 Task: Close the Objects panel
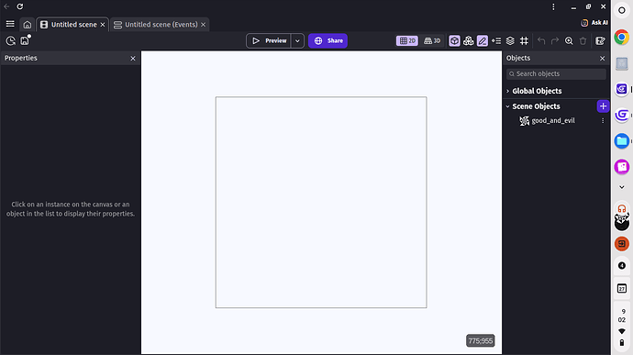click(603, 59)
